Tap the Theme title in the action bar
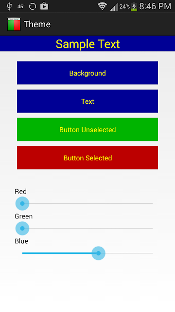The width and height of the screenshot is (175, 312). click(37, 24)
